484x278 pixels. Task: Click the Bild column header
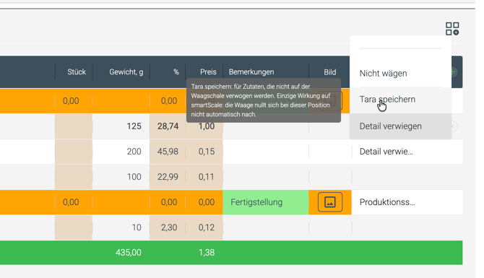[x=330, y=72]
